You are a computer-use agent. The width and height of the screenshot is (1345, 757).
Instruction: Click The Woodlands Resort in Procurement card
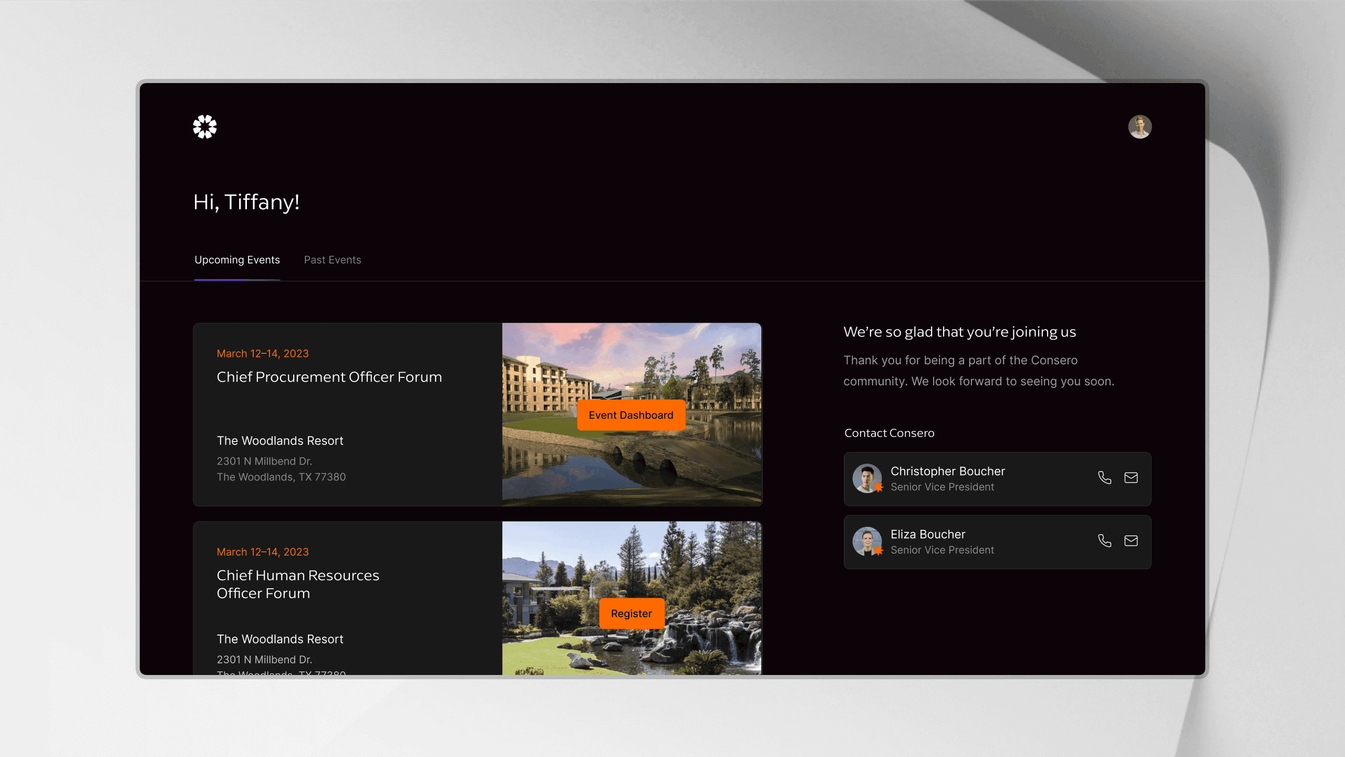[x=280, y=441]
